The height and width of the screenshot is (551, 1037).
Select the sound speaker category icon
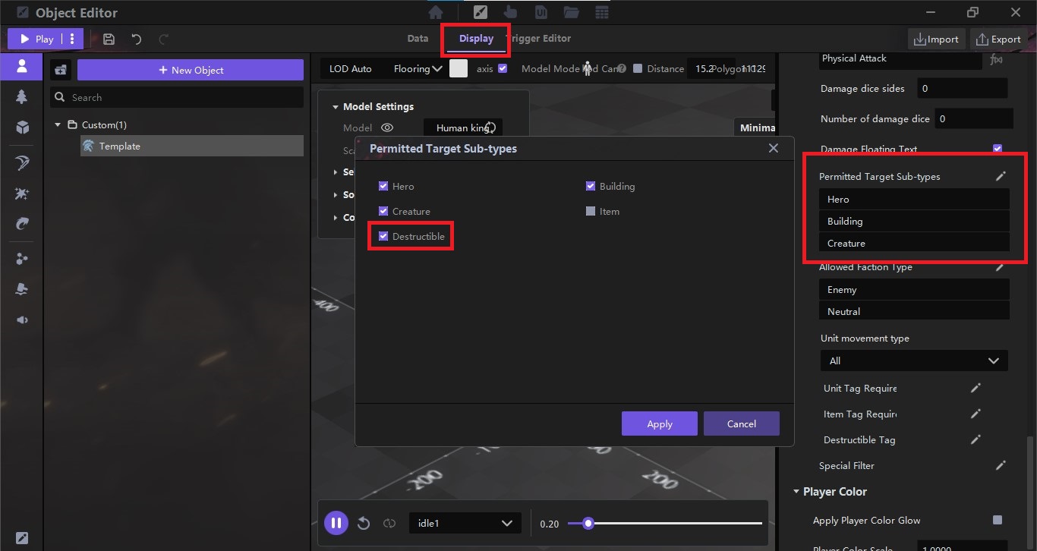tap(21, 320)
